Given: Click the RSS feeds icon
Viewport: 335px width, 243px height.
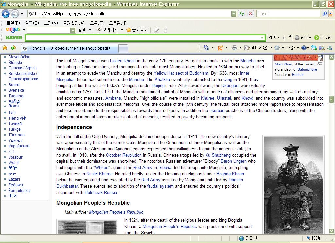Looking at the screenshot, I should [220, 48].
